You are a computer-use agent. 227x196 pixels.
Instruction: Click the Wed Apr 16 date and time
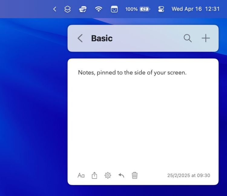(196, 9)
